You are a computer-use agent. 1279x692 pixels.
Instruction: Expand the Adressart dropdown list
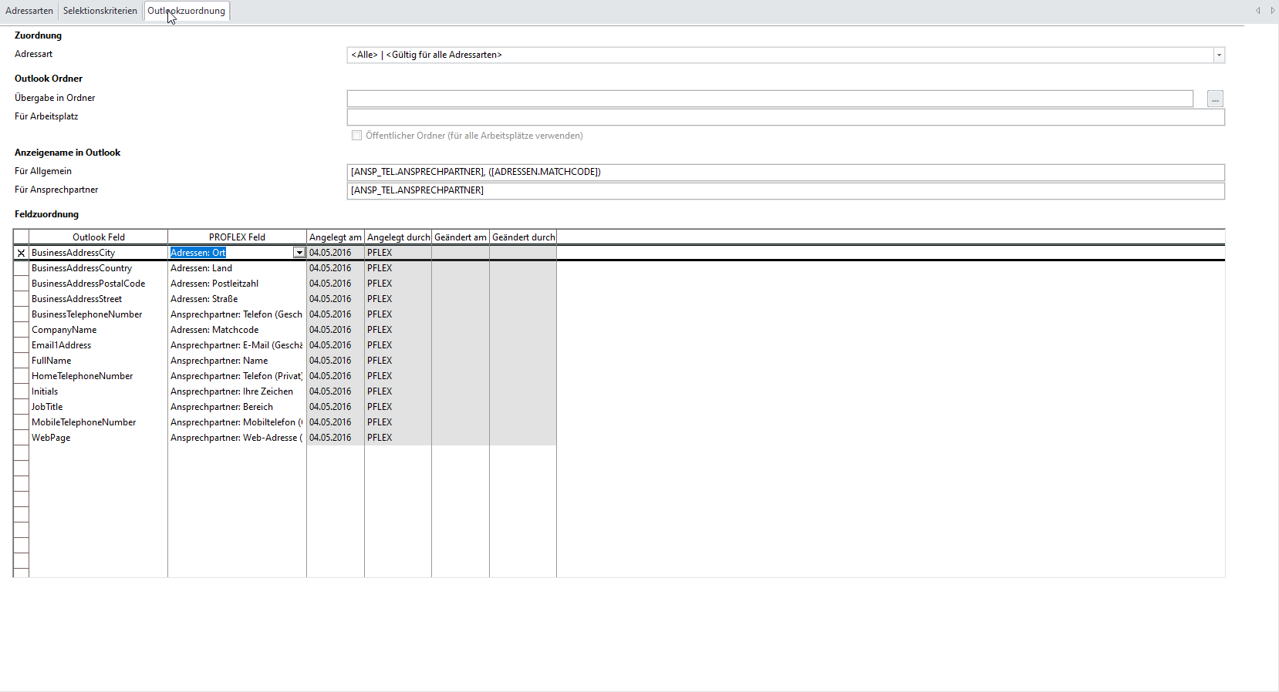(x=1219, y=55)
